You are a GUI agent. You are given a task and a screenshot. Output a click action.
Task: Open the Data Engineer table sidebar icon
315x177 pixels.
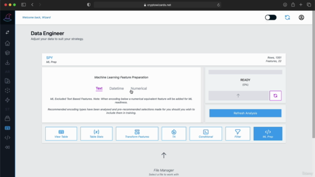pos(7,128)
